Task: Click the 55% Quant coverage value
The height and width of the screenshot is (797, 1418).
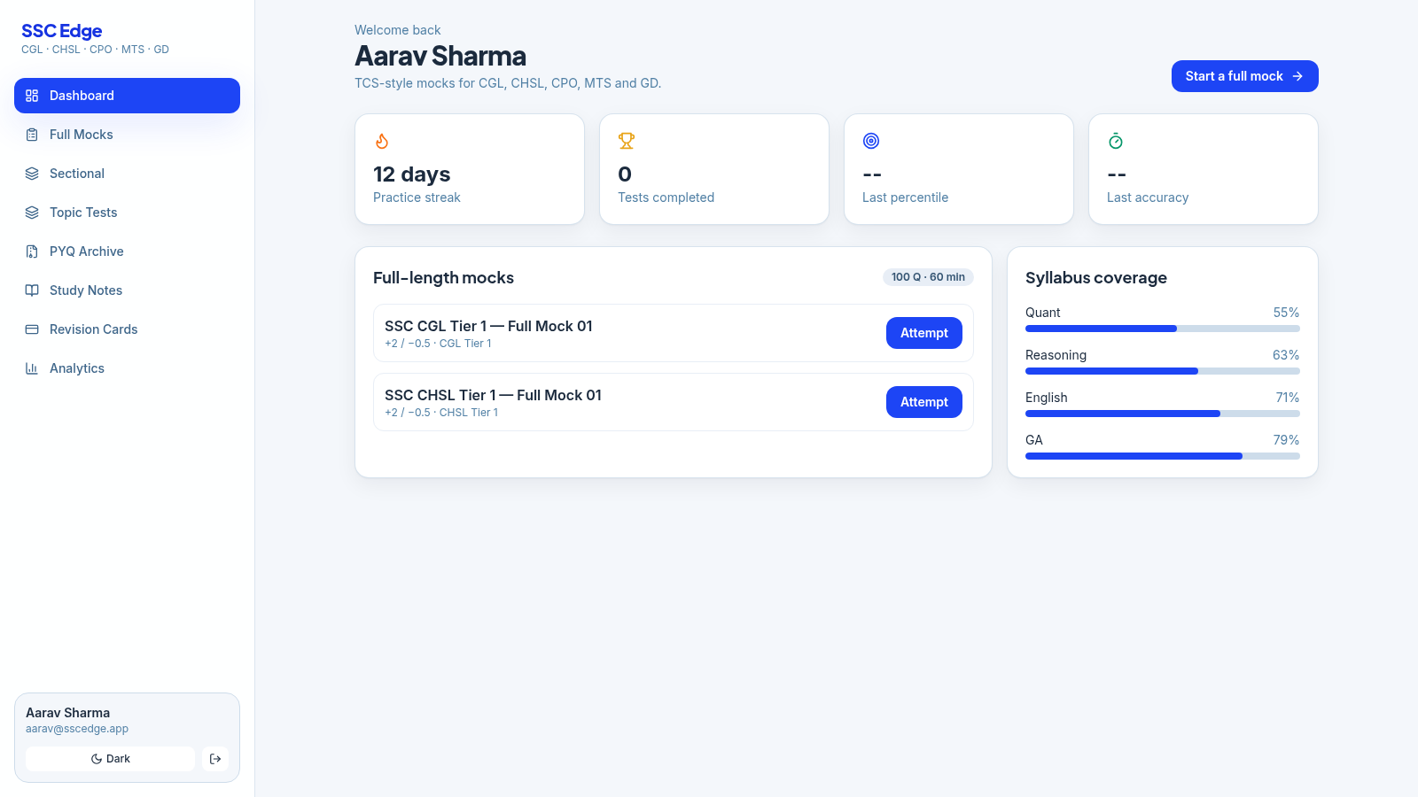Action: 1286,313
